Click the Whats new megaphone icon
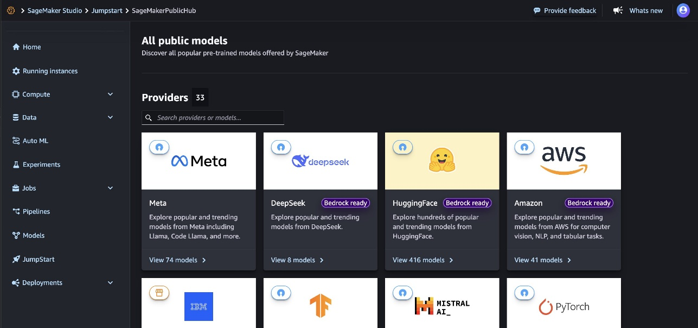Screen dimensions: 698x328 (618, 10)
